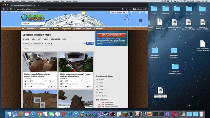This screenshot has width=210, height=118.
Task: Go back in Chrome history
Action: coord(4,9)
